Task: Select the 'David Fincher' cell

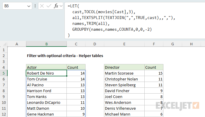Action: (124, 91)
